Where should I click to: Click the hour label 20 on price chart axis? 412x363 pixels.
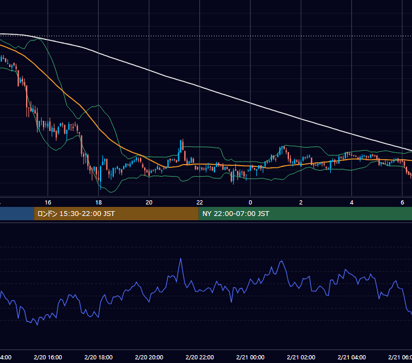click(149, 203)
